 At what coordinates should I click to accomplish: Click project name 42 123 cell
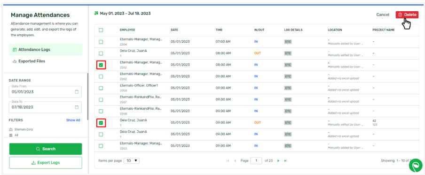[375, 123]
